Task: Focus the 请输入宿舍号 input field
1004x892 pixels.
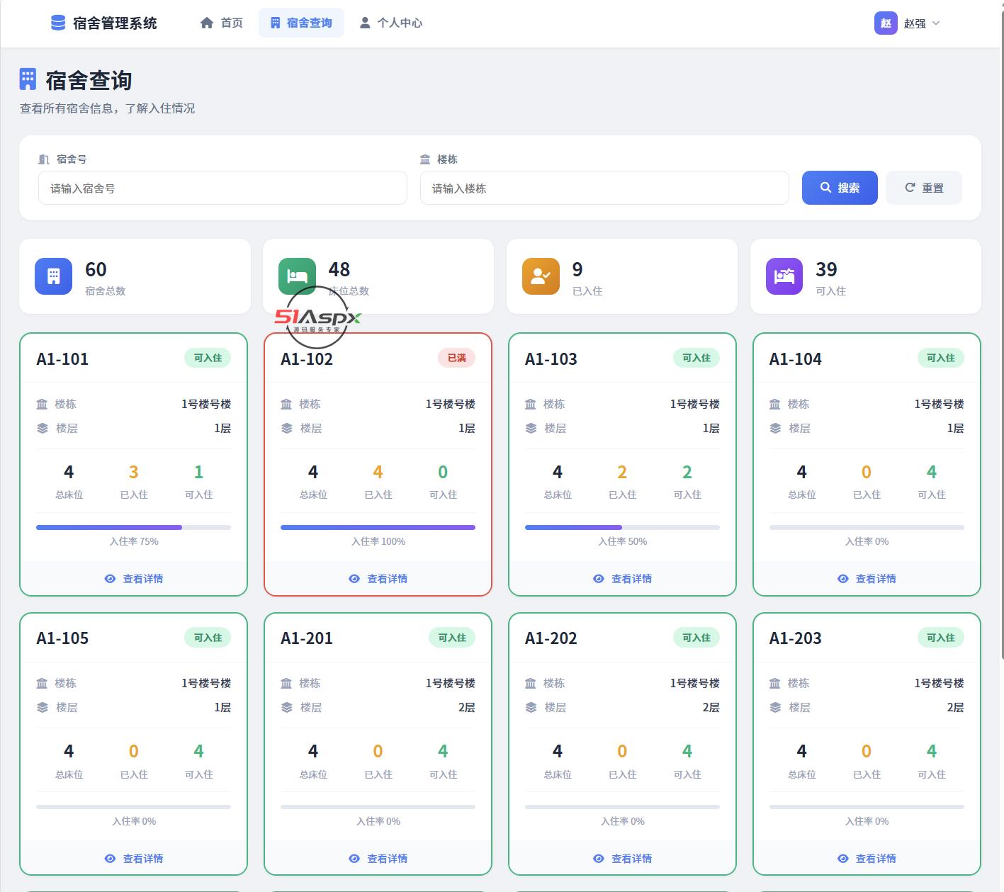Action: [222, 188]
